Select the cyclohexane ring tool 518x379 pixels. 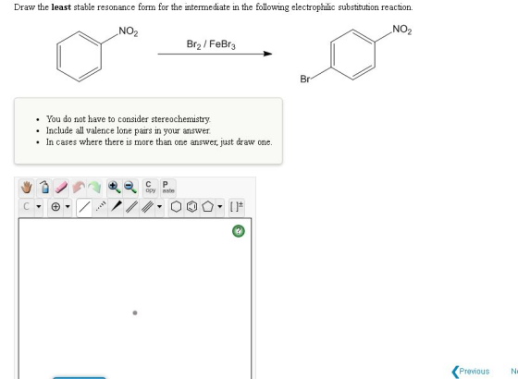[176, 207]
